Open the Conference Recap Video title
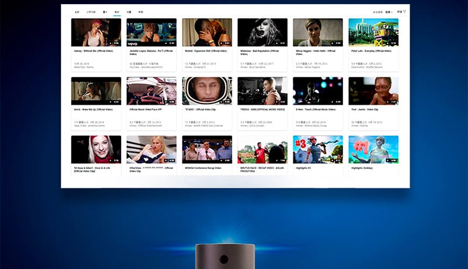This screenshot has width=468, height=269. tap(203, 168)
